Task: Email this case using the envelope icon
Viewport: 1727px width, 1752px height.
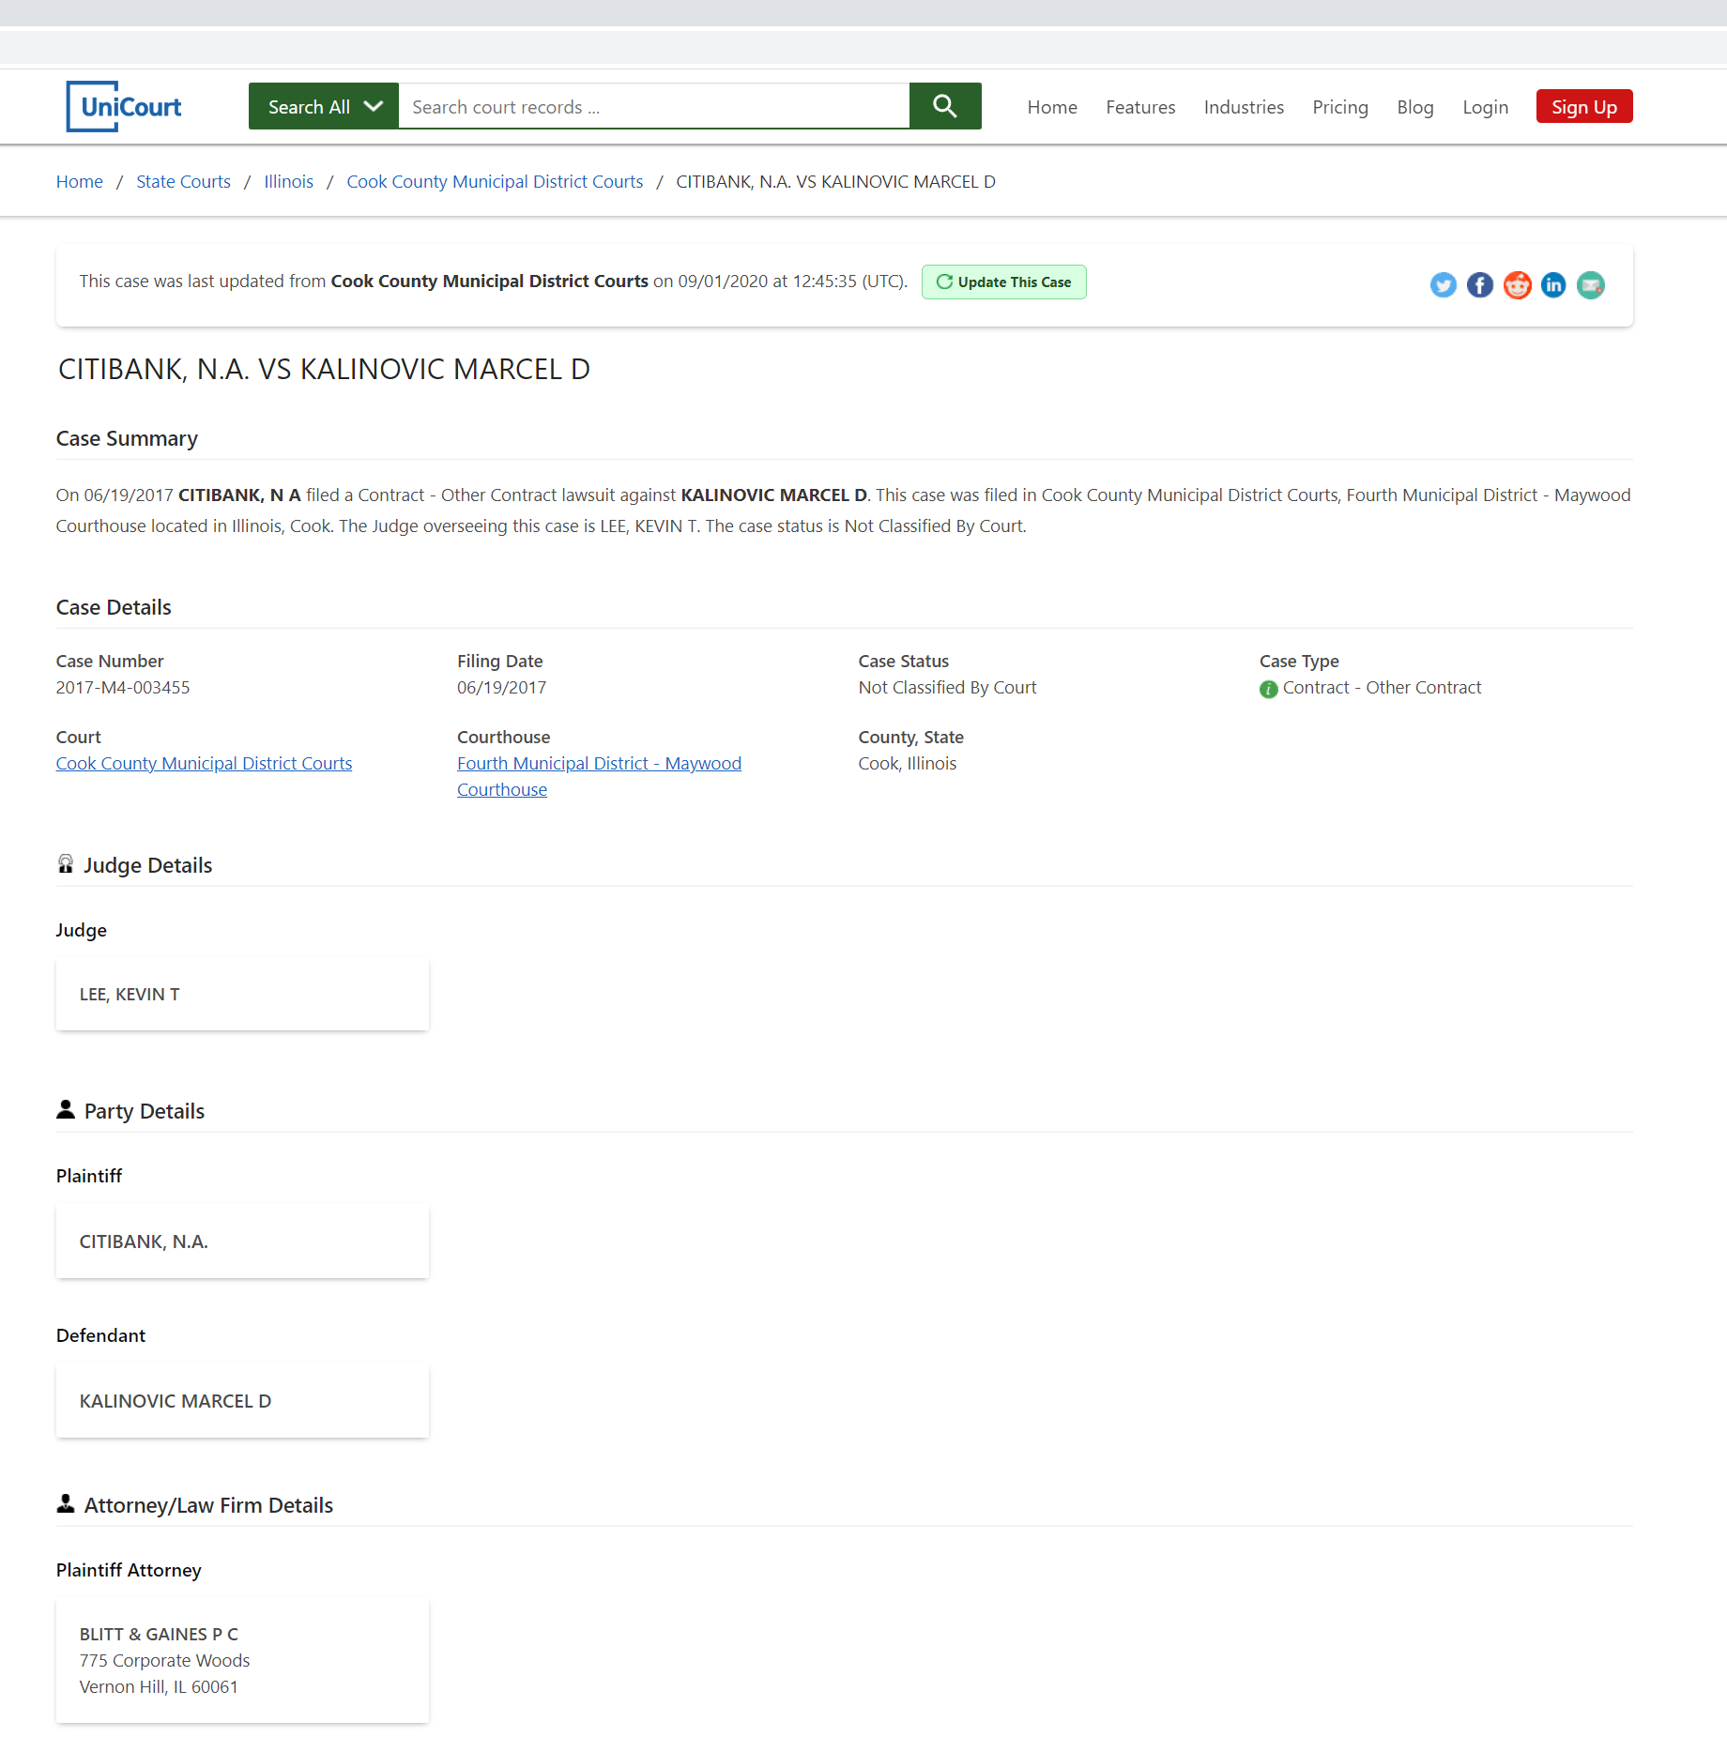Action: [x=1590, y=285]
